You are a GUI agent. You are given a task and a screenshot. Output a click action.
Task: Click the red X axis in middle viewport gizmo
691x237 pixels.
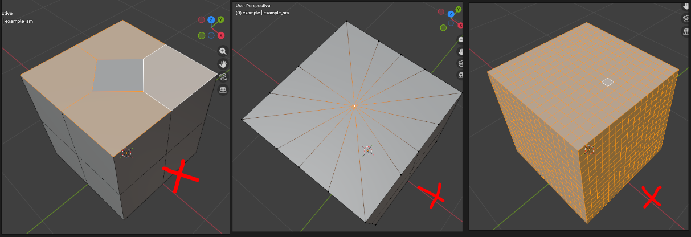460,24
